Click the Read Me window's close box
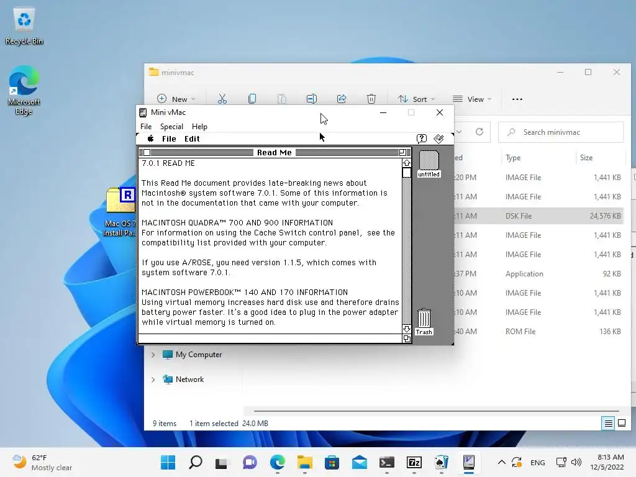This screenshot has height=477, width=636. (x=147, y=153)
